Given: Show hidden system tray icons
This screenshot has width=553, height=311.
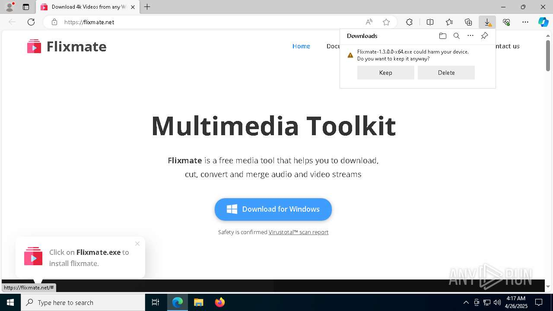Looking at the screenshot, I should tap(466, 302).
